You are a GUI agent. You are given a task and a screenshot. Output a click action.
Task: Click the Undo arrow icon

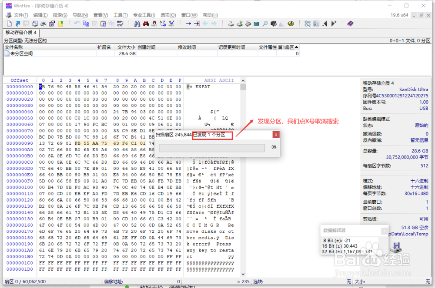77,23
